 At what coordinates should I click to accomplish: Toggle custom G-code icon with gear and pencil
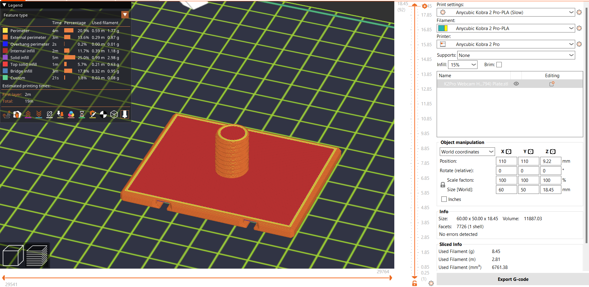(x=92, y=115)
